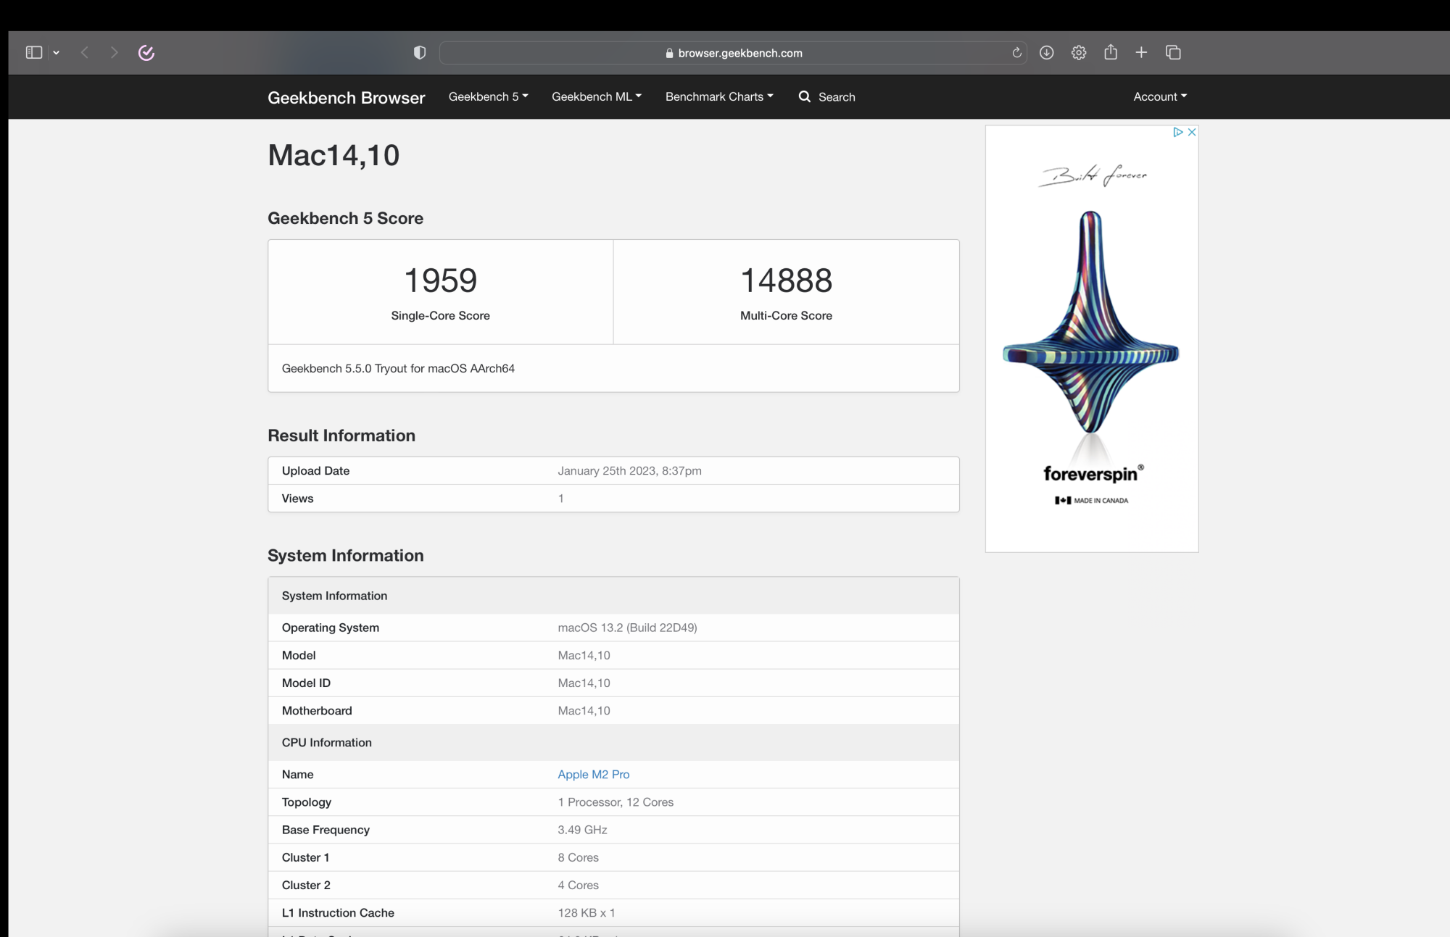The height and width of the screenshot is (937, 1450).
Task: Open the Account menu
Action: (x=1159, y=96)
